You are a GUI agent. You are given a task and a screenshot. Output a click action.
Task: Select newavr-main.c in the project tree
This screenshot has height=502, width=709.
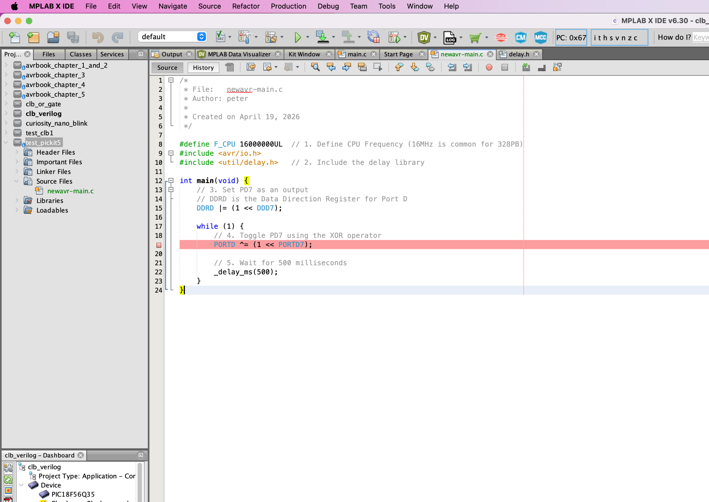point(70,191)
